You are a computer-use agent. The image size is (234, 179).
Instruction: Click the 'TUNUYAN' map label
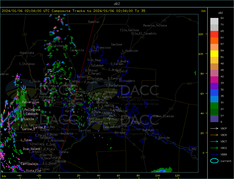pyautogui.click(x=60, y=162)
